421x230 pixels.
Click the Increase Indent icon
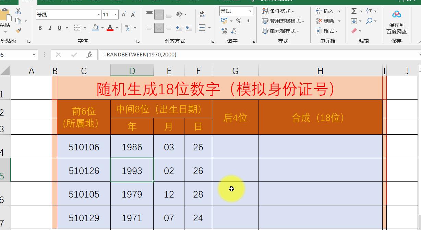coord(188,28)
